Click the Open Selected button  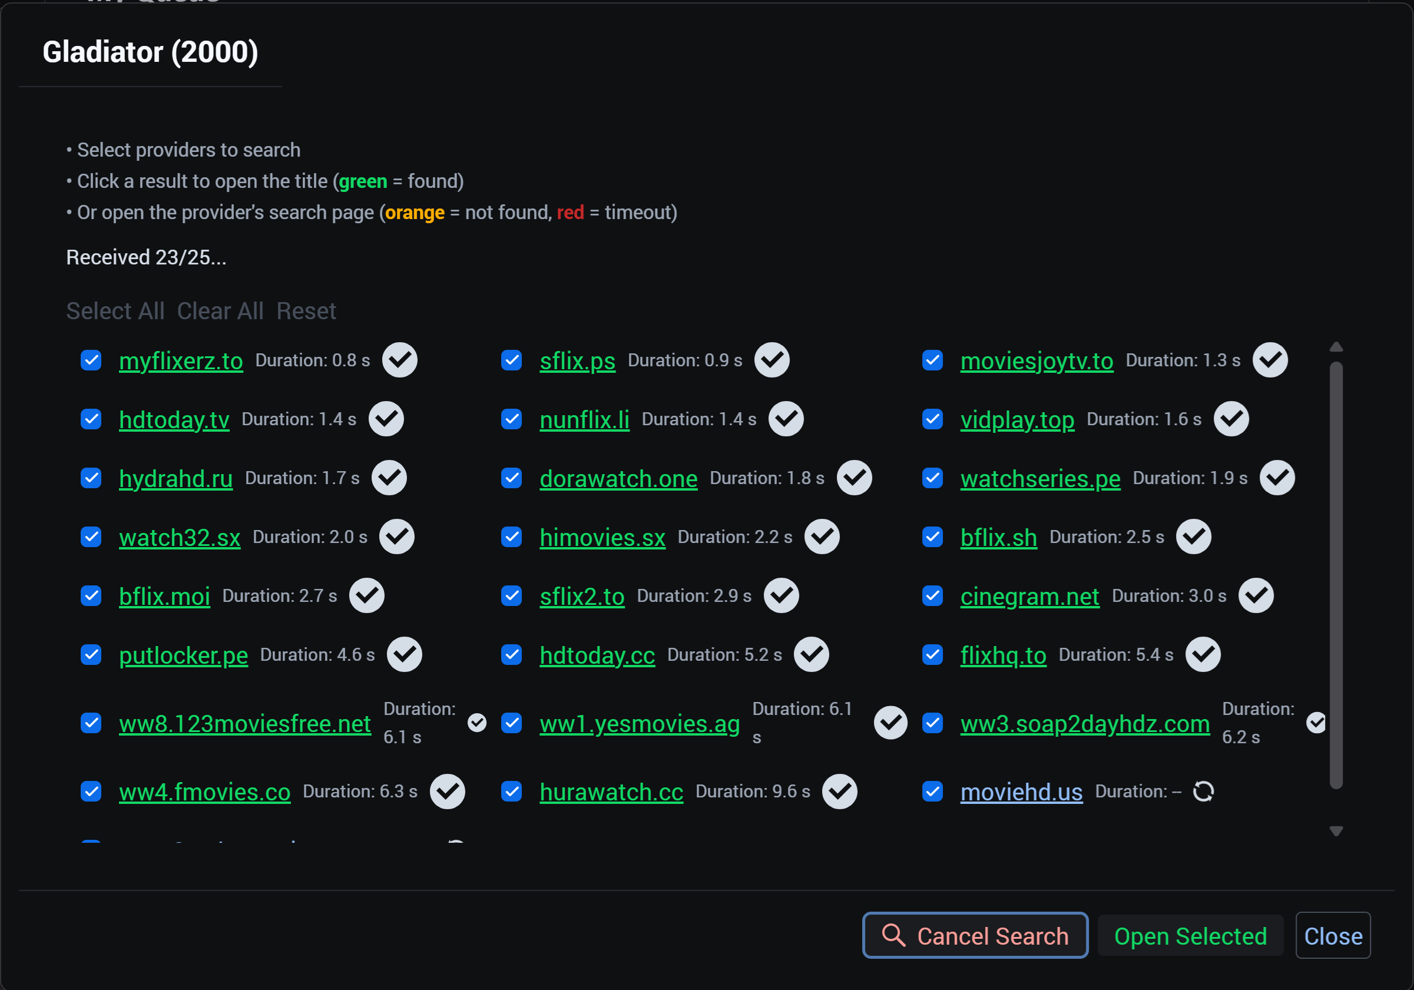[1190, 936]
